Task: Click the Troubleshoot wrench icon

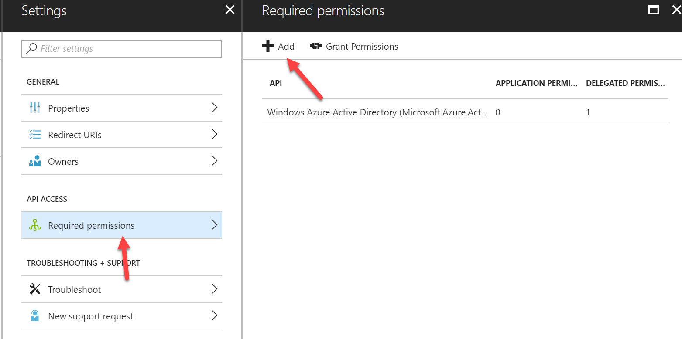Action: [x=35, y=289]
